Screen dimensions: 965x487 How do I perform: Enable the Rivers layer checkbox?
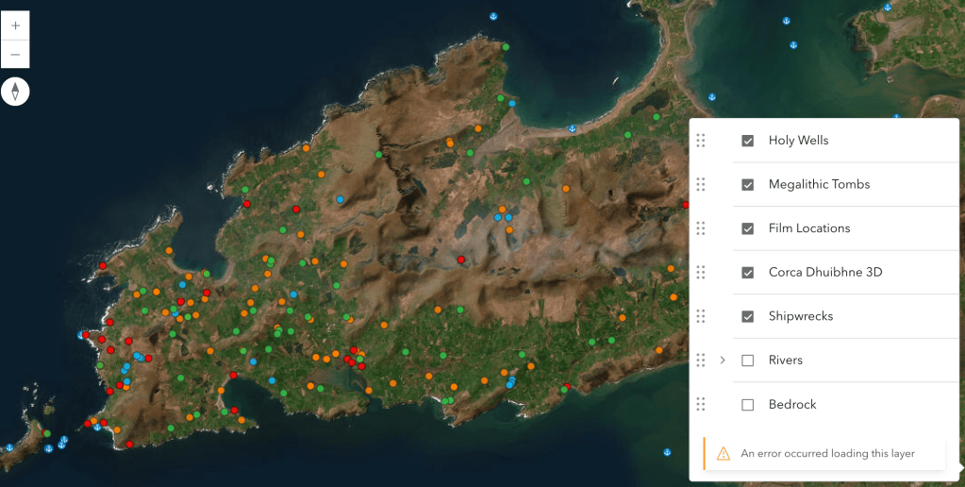coord(748,361)
